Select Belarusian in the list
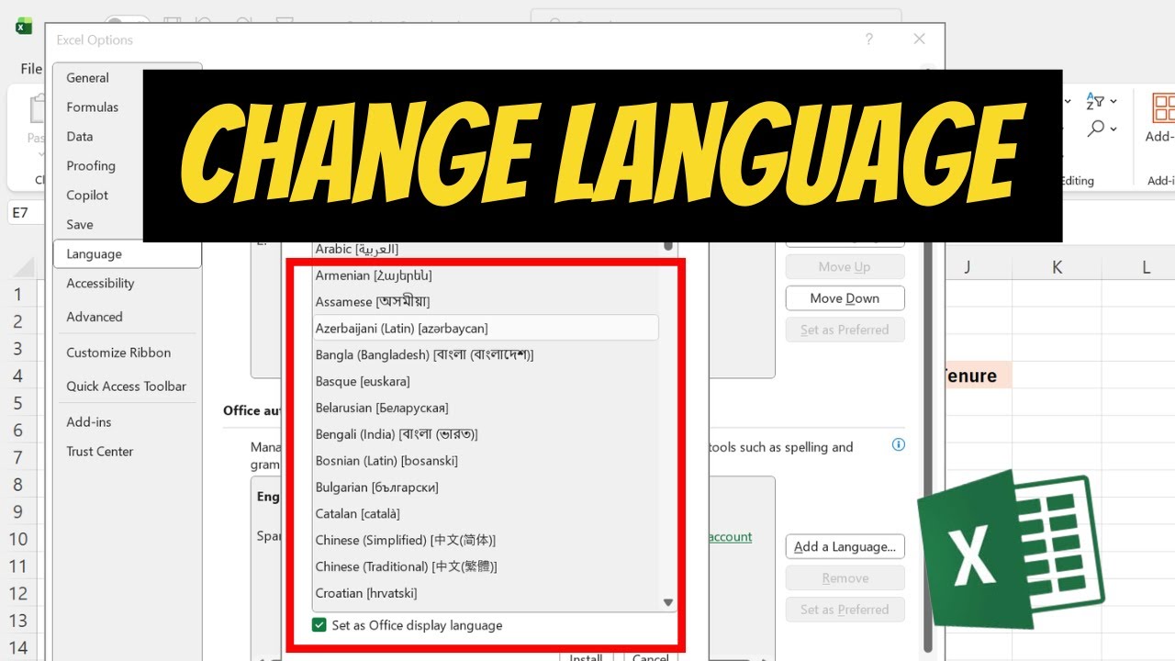1175x661 pixels. [485, 408]
